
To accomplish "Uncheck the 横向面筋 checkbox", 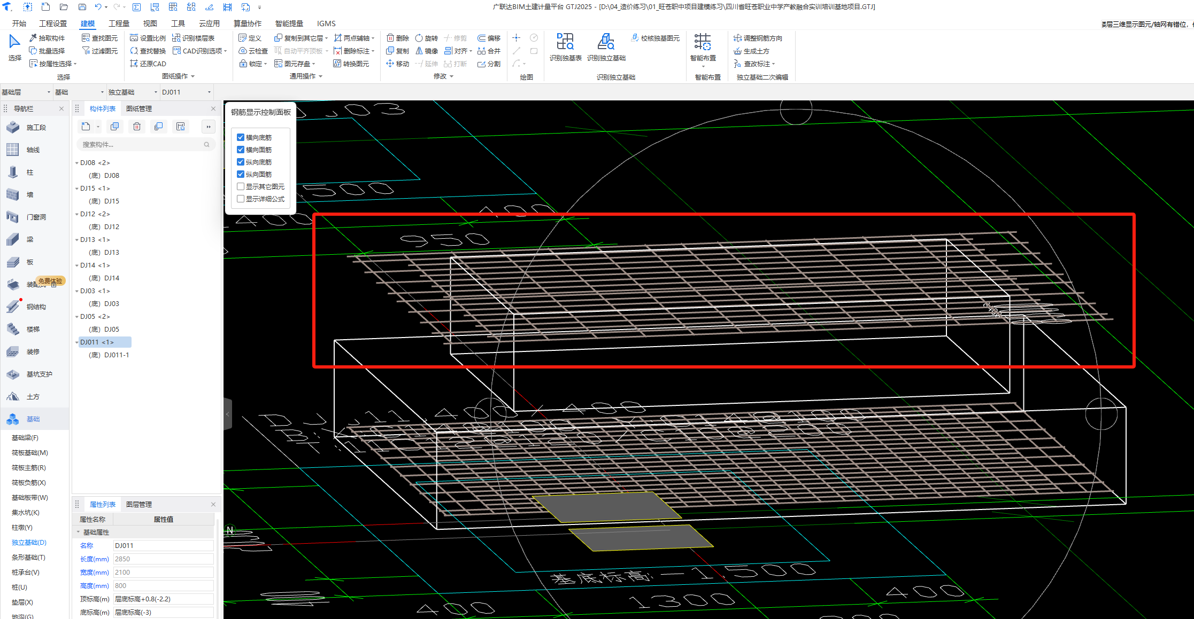I will (241, 150).
